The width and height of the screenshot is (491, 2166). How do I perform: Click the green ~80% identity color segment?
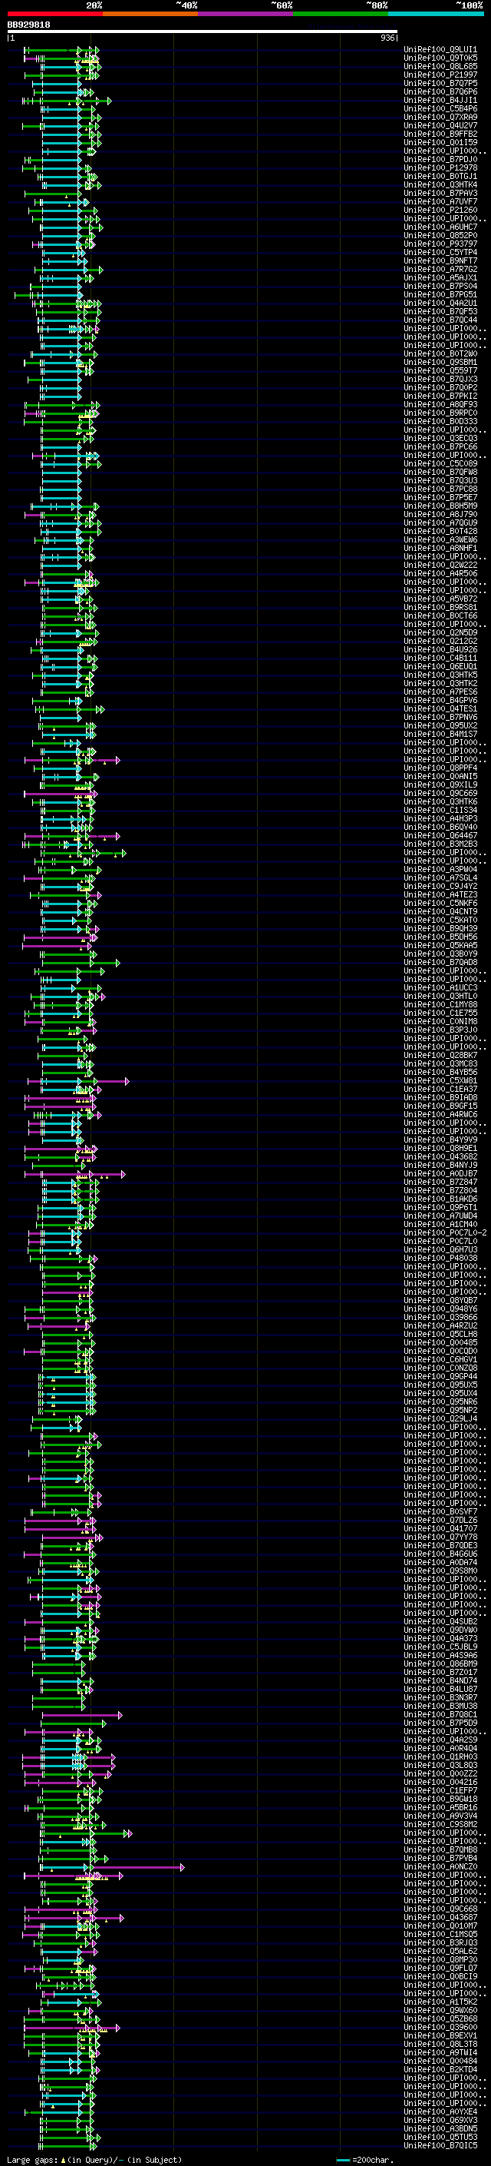341,15
